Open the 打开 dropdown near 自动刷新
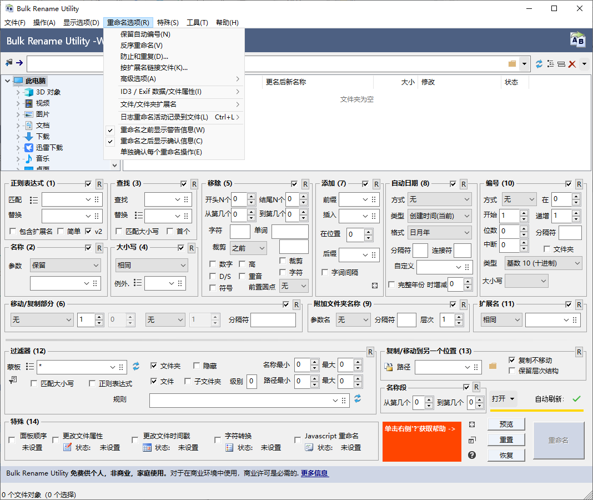This screenshot has width=593, height=500. tap(502, 398)
